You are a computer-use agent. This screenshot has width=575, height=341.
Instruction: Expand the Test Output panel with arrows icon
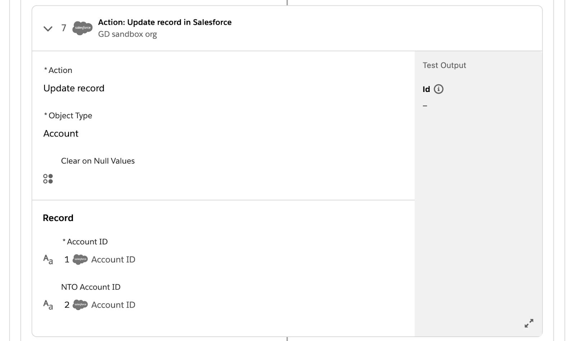coord(529,323)
